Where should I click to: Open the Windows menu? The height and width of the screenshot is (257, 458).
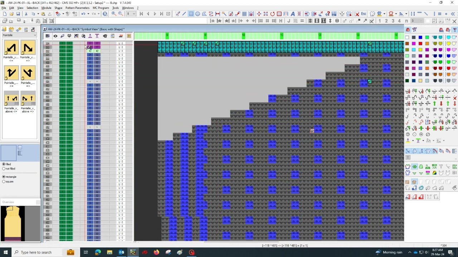coord(128,8)
